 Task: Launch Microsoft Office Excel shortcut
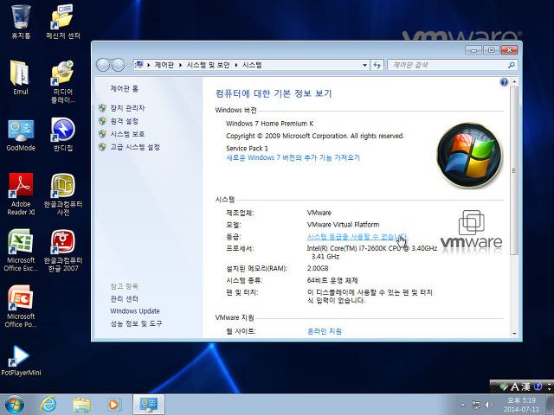click(x=21, y=251)
